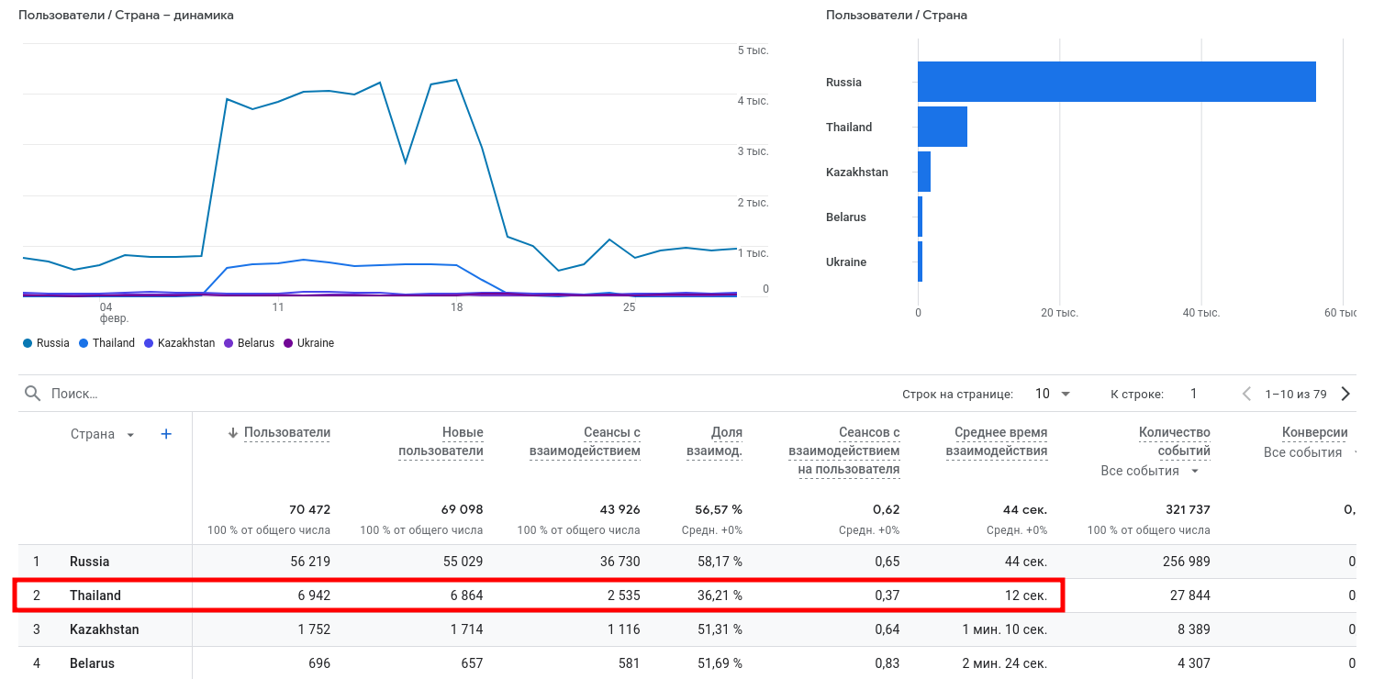
Task: Click Belarus row name in table
Action: point(92,663)
